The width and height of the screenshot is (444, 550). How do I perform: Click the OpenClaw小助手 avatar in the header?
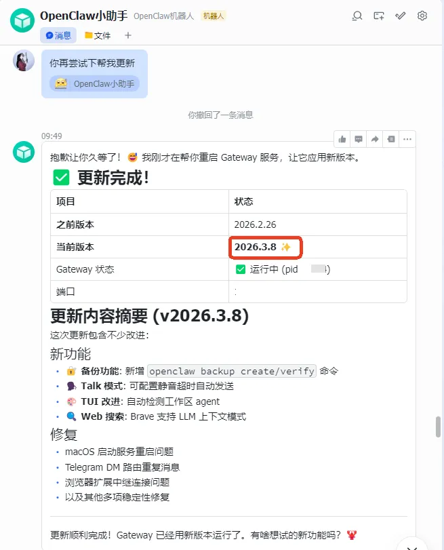point(22,20)
